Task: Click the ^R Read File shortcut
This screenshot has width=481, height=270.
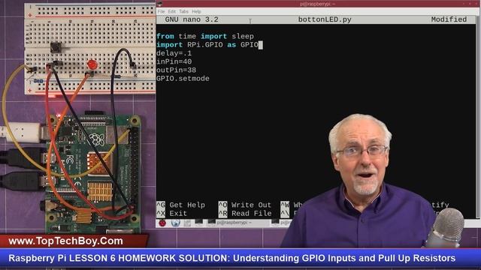Action: click(x=245, y=213)
